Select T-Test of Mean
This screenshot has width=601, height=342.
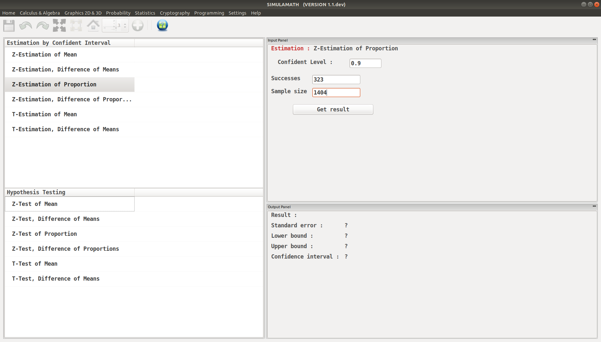point(69,264)
